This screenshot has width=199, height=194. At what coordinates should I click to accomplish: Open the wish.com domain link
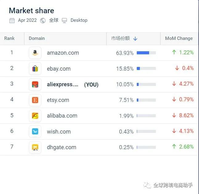(x=59, y=131)
